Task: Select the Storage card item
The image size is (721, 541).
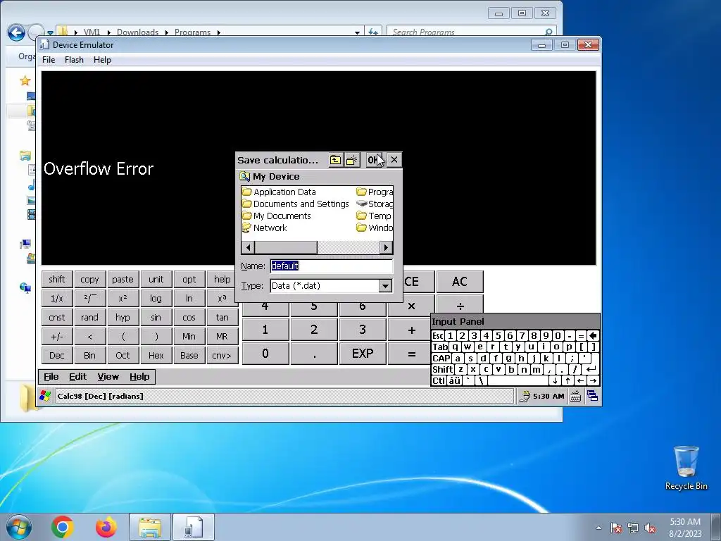Action: point(375,204)
